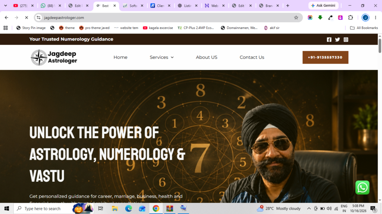Open the notification center icon
Image resolution: width=382 pixels, height=214 pixels.
pos(373,208)
